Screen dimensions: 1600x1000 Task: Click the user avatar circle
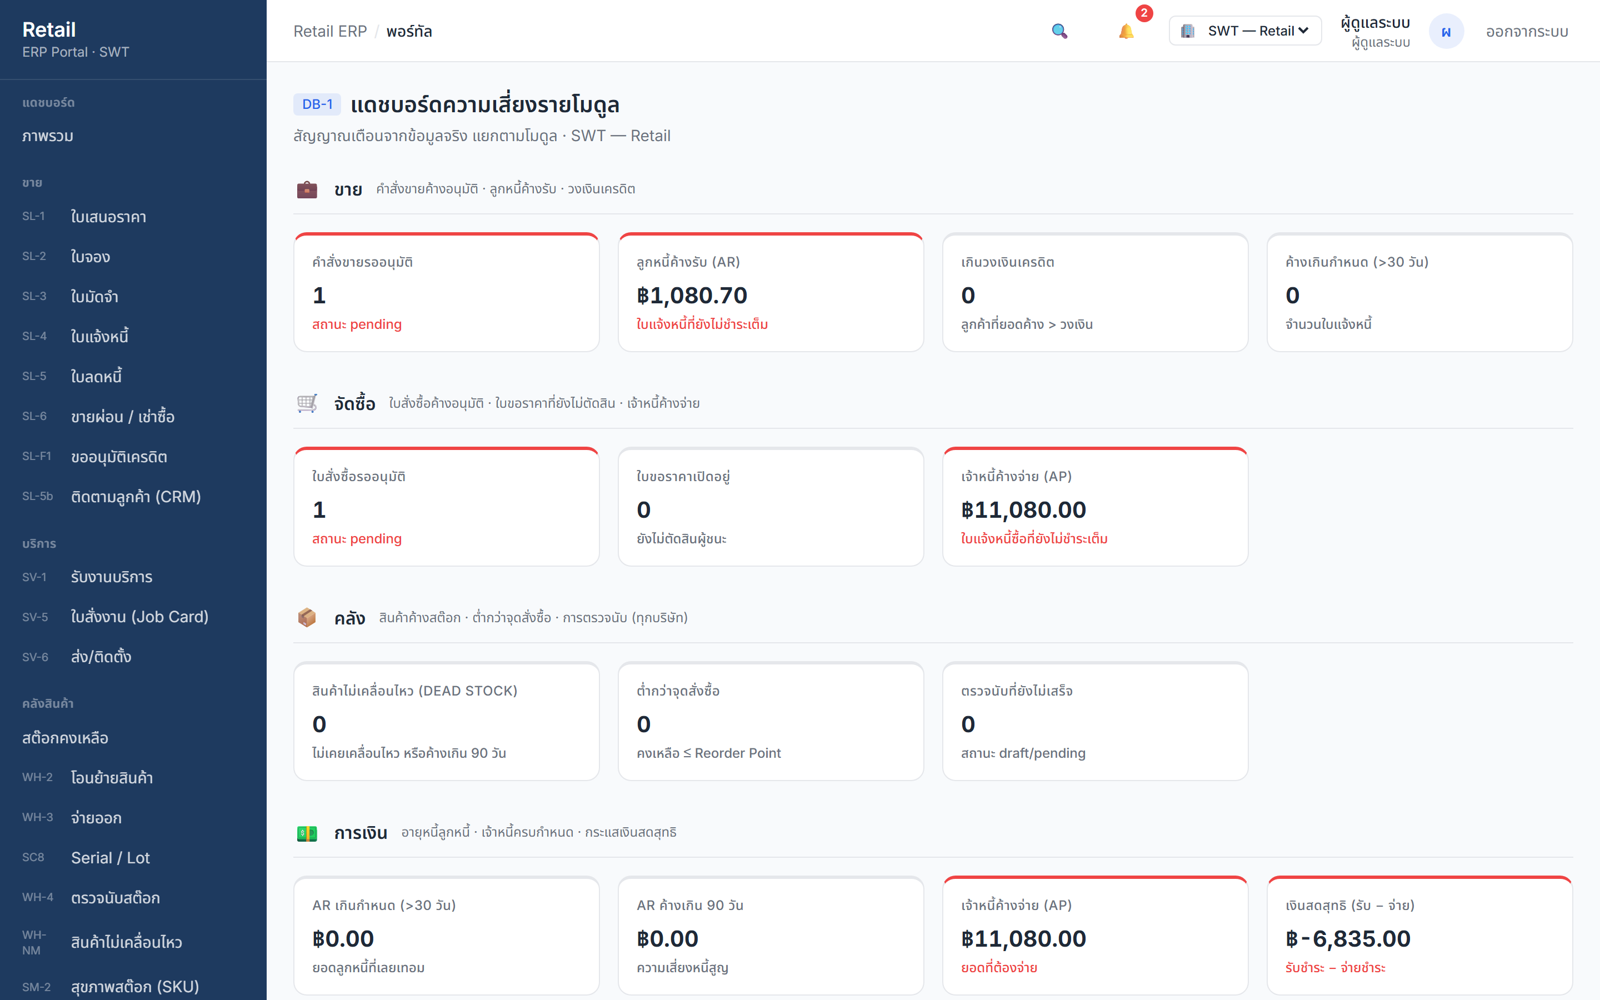(1446, 31)
